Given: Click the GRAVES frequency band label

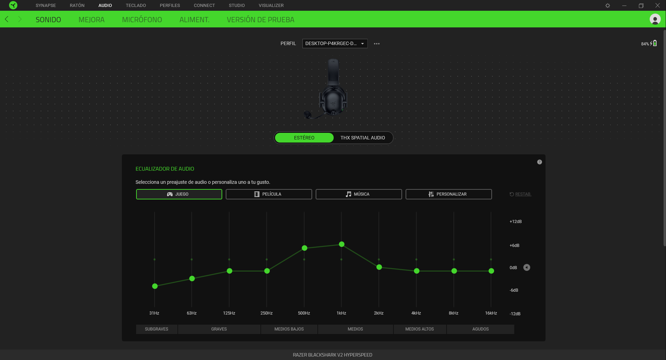Looking at the screenshot, I should point(219,329).
